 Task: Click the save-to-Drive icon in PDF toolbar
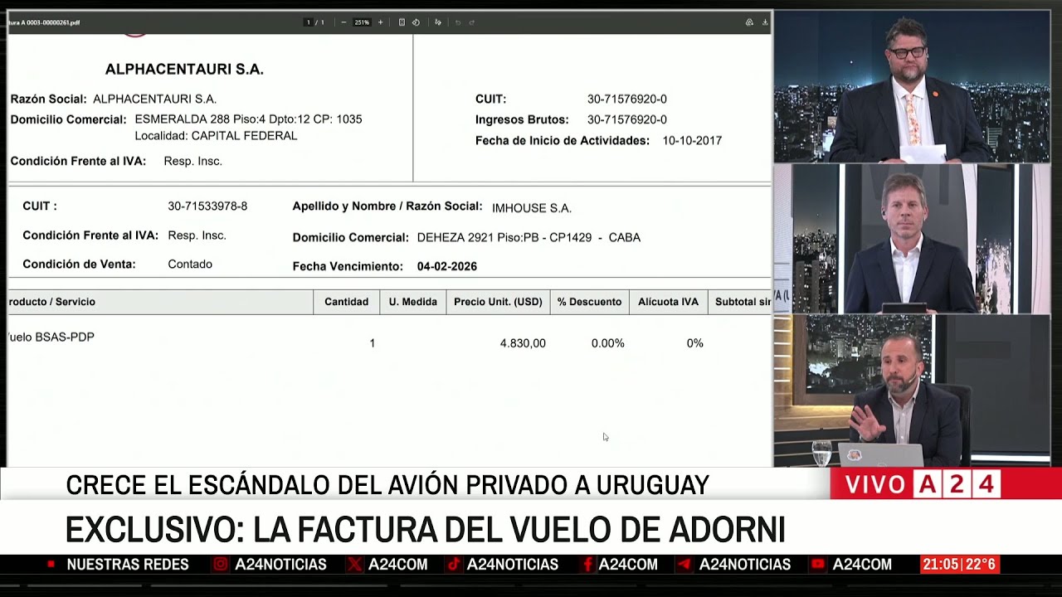click(x=749, y=22)
